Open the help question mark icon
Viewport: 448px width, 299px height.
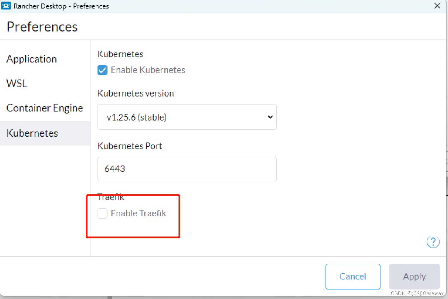coord(433,242)
